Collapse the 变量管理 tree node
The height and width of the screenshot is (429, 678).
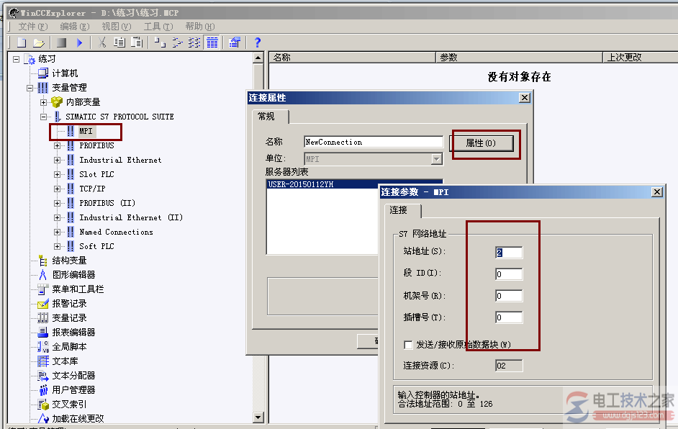pyautogui.click(x=30, y=88)
